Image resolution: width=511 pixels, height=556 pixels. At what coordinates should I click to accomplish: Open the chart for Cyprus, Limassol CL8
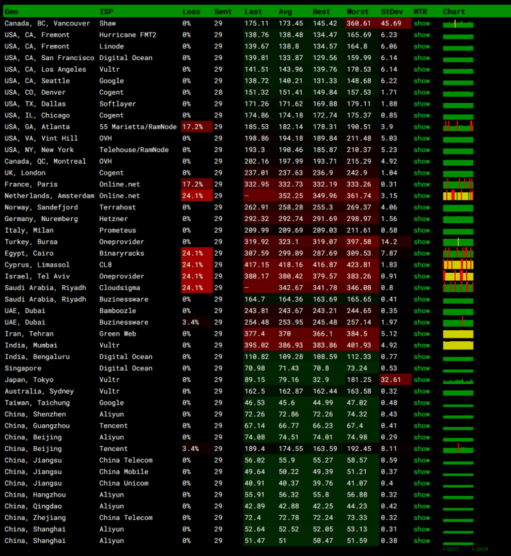click(x=458, y=265)
